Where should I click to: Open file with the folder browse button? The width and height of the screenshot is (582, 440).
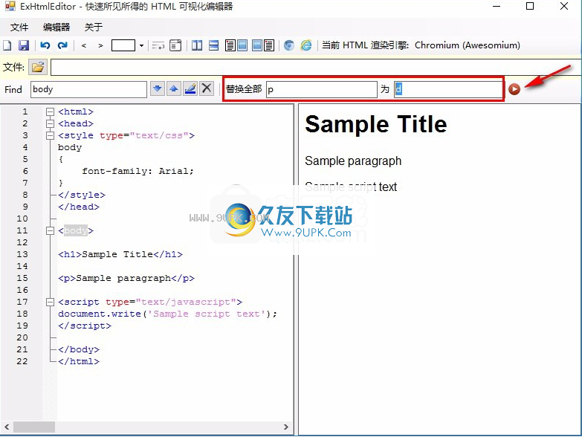click(x=38, y=67)
